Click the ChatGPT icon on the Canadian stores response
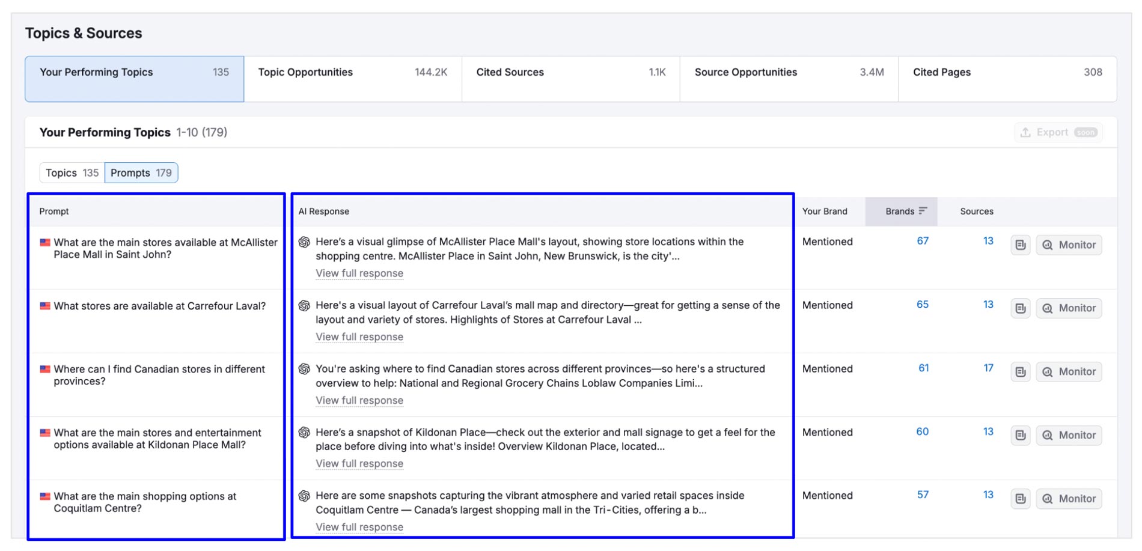The height and width of the screenshot is (551, 1142). click(304, 369)
